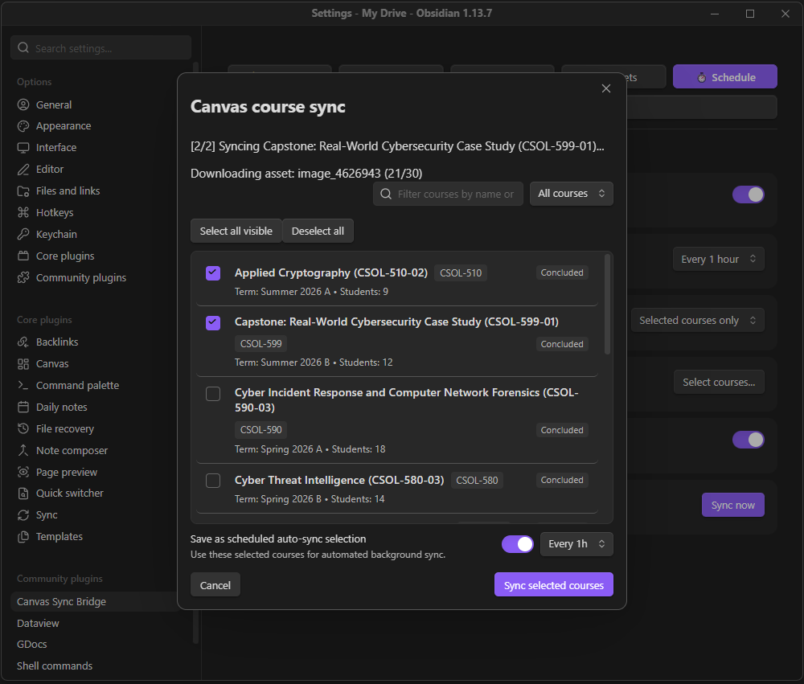Click the CSOL-599 course code tag

tap(261, 343)
